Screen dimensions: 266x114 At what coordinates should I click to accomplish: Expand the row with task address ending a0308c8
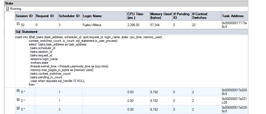click(x=18, y=108)
